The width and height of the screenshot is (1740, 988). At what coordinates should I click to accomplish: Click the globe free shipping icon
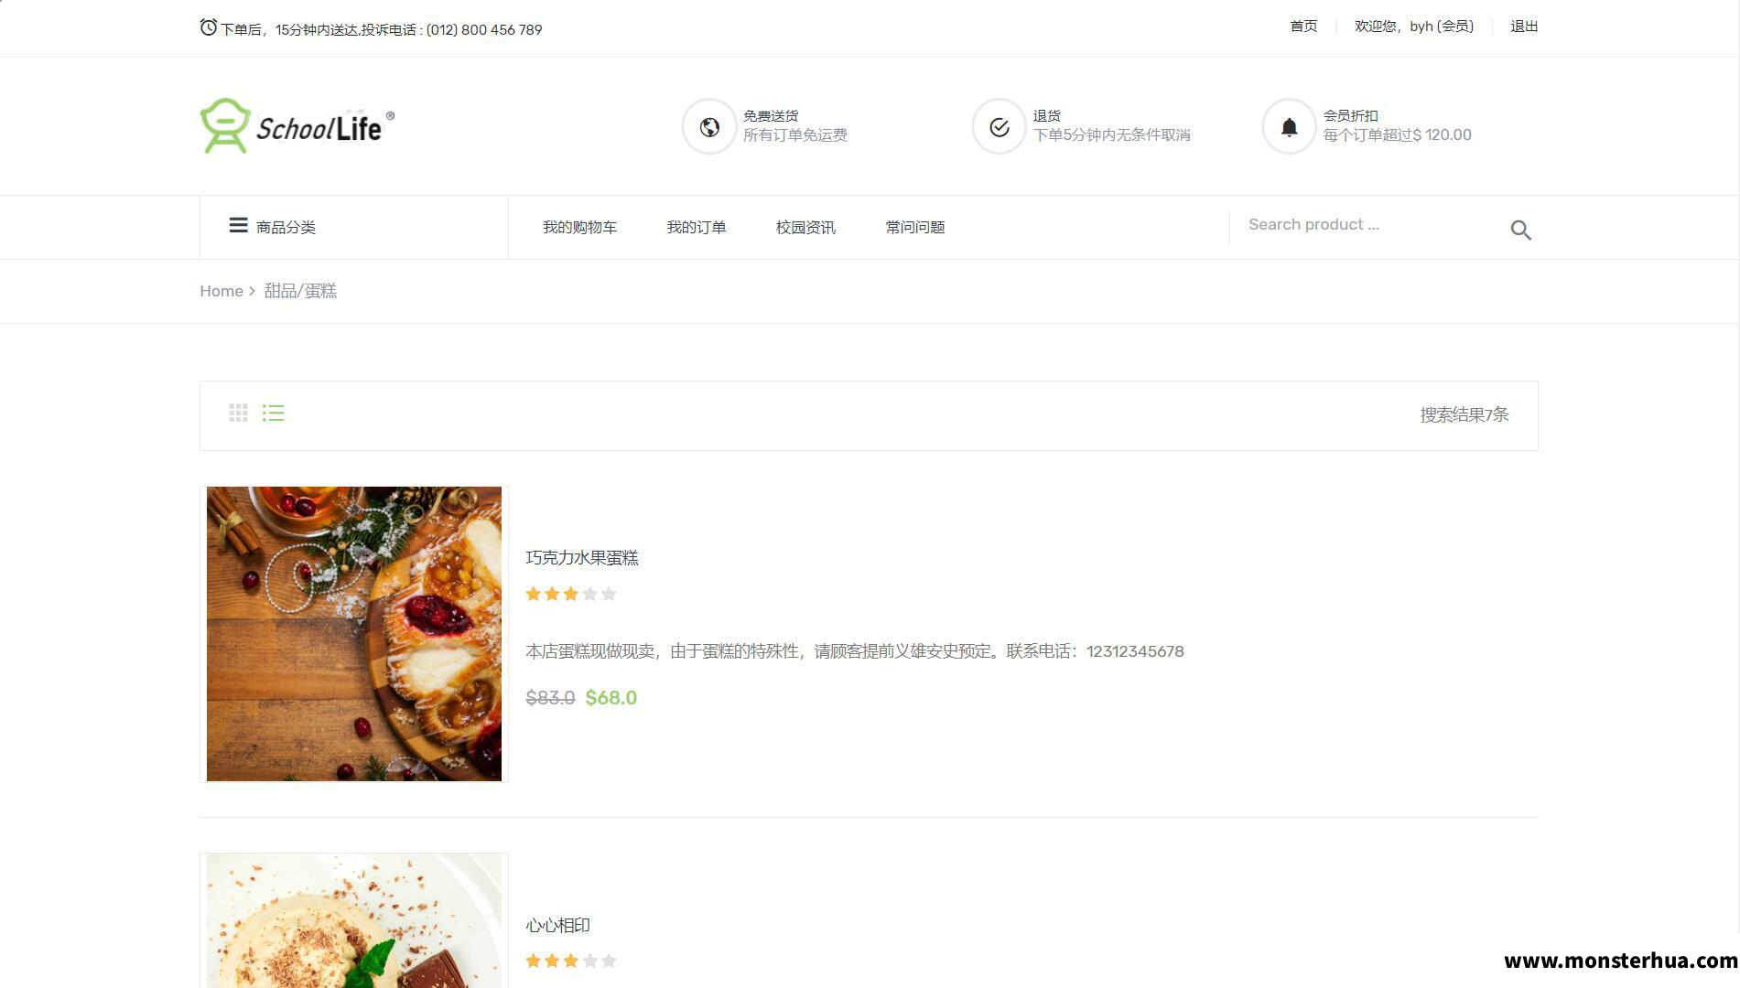709,126
